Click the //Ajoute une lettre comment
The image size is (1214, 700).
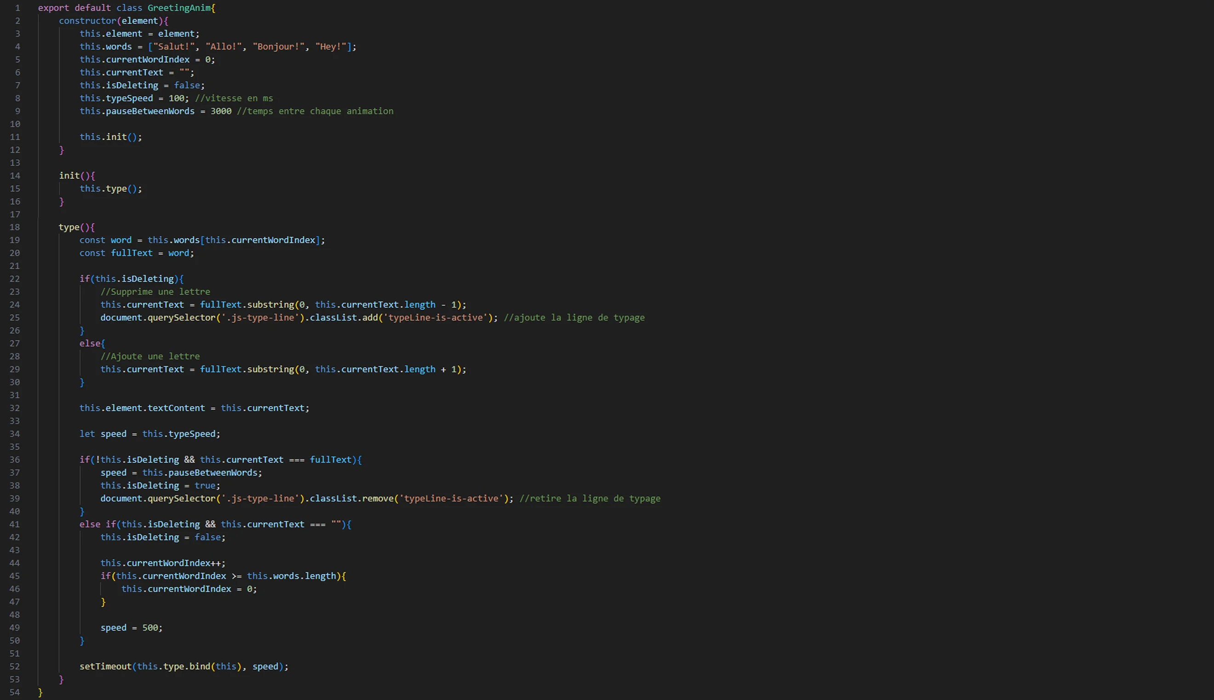point(150,356)
